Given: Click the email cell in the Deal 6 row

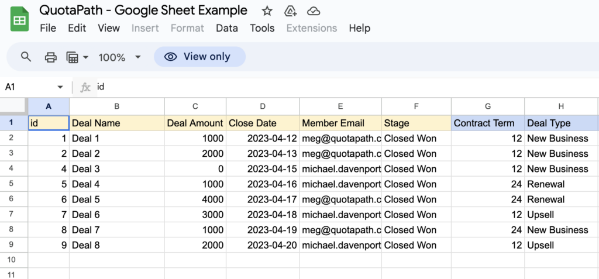Looking at the screenshot, I should click(340, 215).
